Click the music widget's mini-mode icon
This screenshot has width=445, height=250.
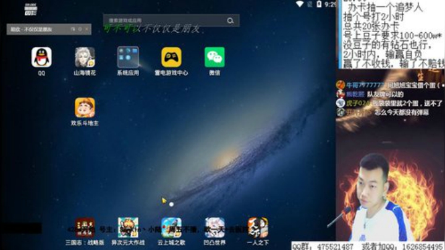[73, 29]
